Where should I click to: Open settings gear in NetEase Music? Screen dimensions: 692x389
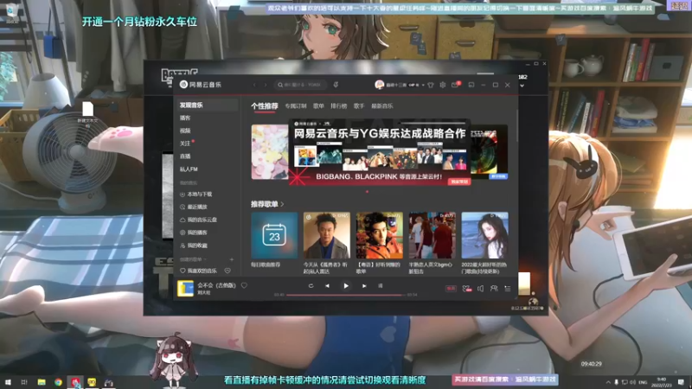[x=443, y=85]
